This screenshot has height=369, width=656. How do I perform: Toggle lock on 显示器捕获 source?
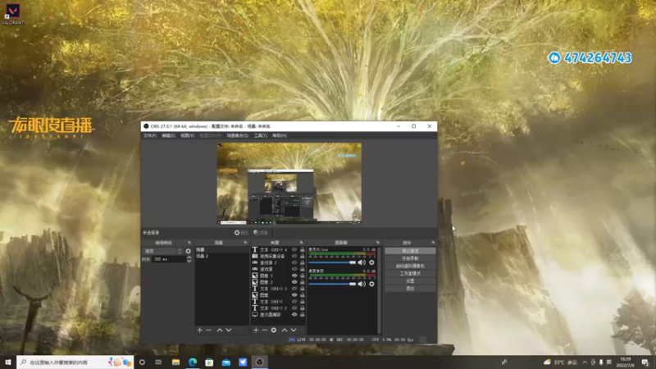pos(302,315)
